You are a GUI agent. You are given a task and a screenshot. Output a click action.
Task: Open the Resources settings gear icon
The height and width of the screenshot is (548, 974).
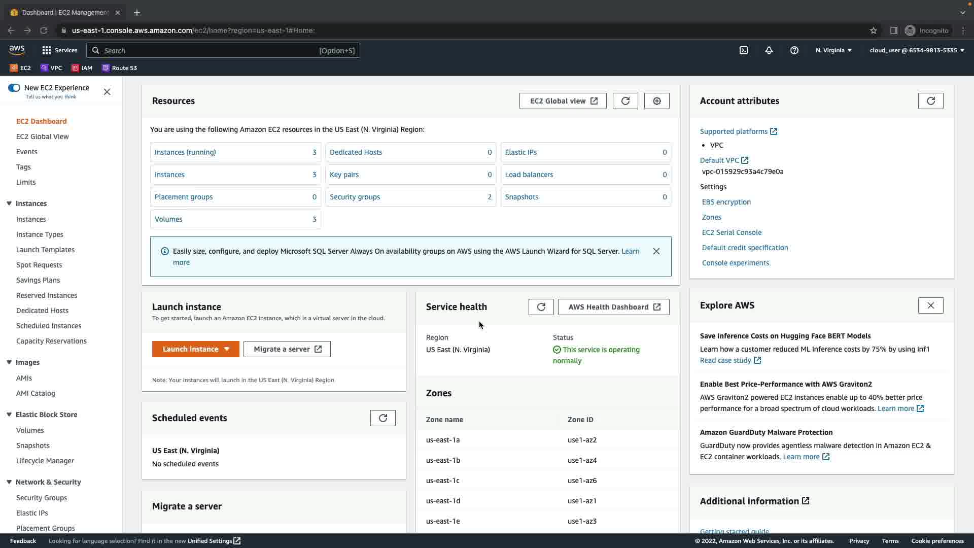point(657,101)
